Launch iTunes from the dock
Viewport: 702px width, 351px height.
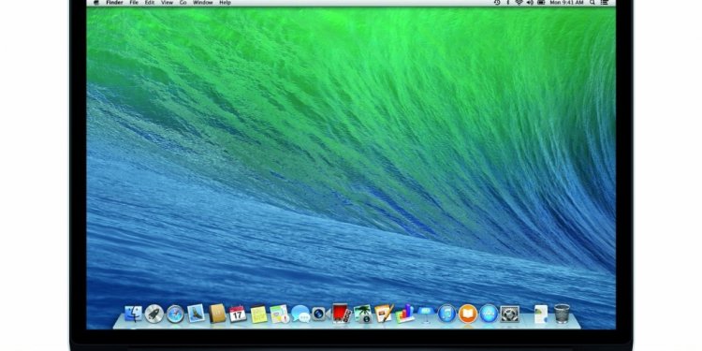(446, 314)
